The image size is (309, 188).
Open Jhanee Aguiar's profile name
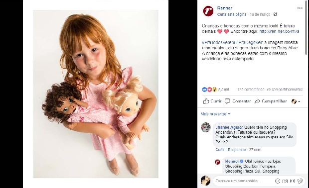tap(229, 127)
